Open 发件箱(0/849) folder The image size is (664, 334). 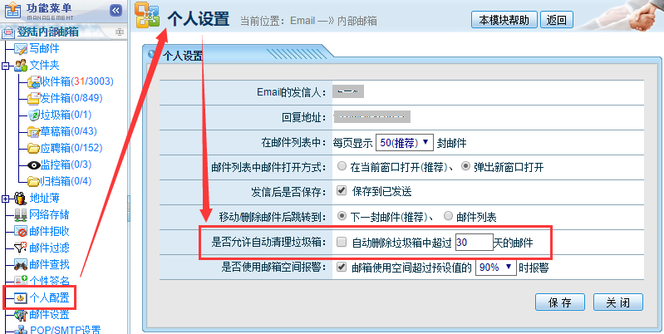[x=71, y=98]
